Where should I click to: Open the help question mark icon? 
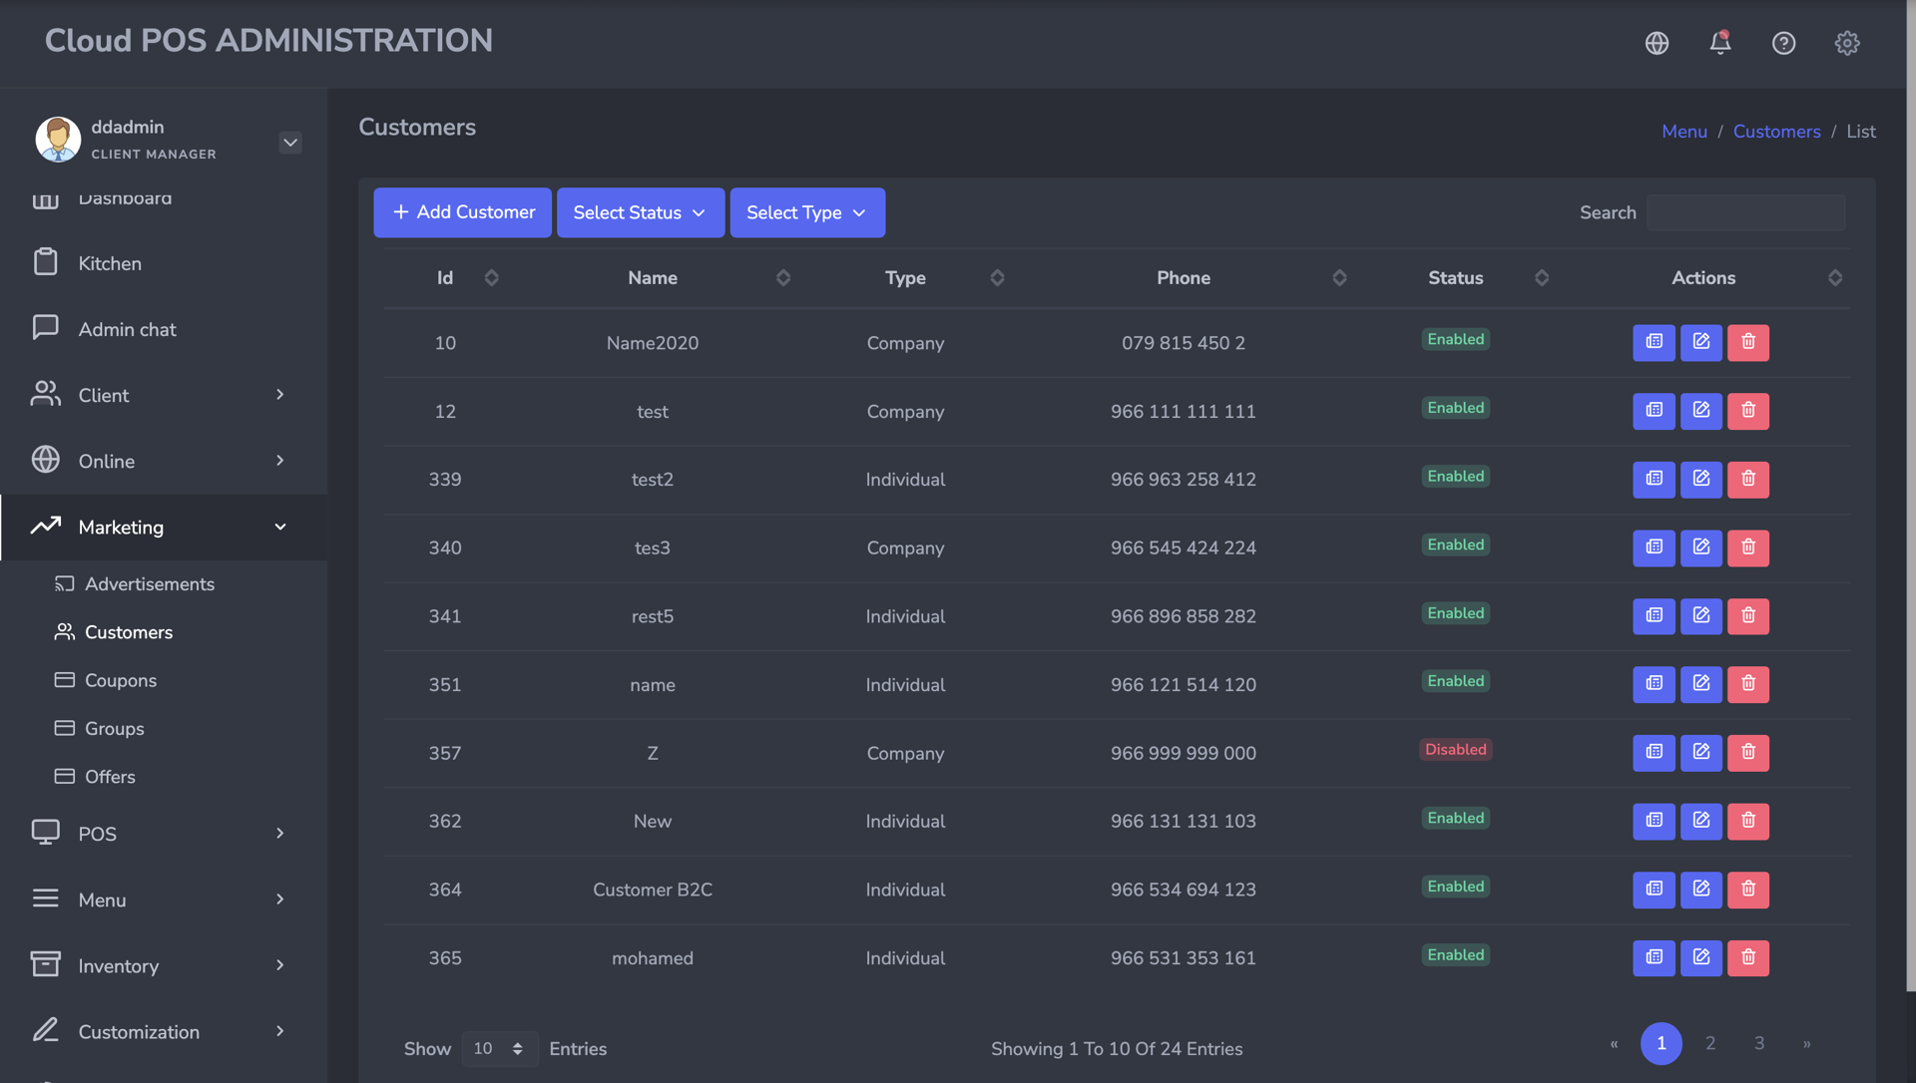[1783, 43]
